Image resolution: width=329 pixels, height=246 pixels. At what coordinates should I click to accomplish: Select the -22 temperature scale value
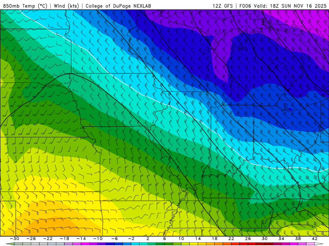point(48,239)
